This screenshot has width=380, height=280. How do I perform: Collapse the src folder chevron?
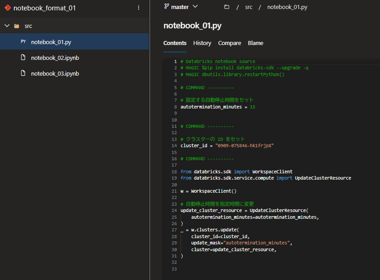point(7,26)
